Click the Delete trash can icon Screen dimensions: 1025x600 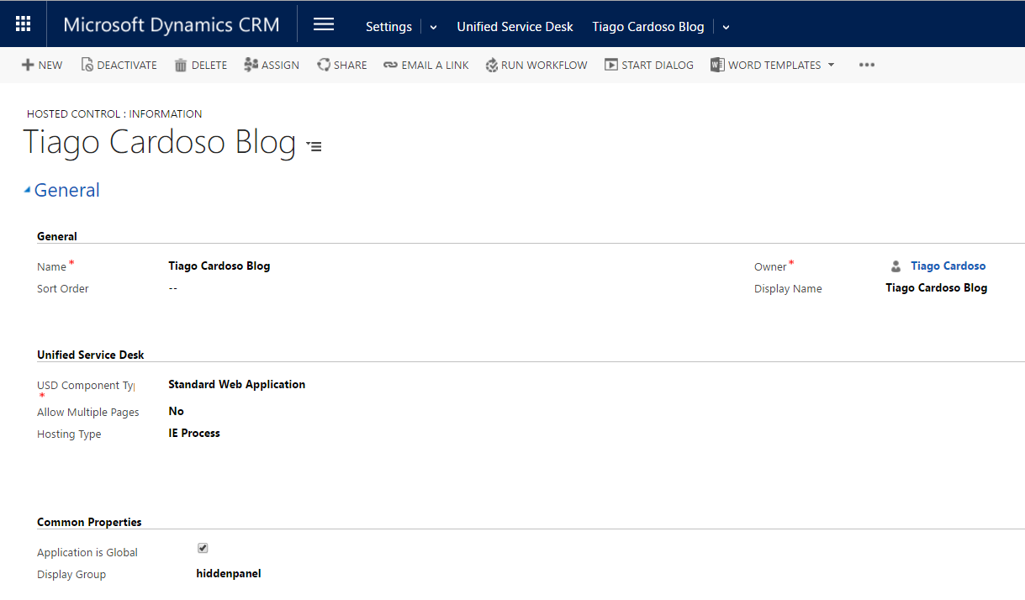181,65
